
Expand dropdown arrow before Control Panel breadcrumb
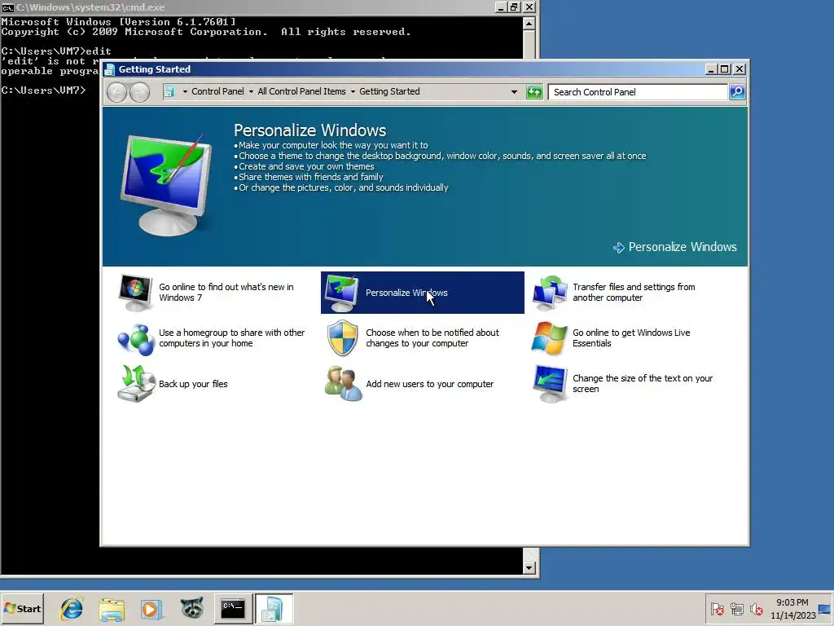pyautogui.click(x=185, y=91)
